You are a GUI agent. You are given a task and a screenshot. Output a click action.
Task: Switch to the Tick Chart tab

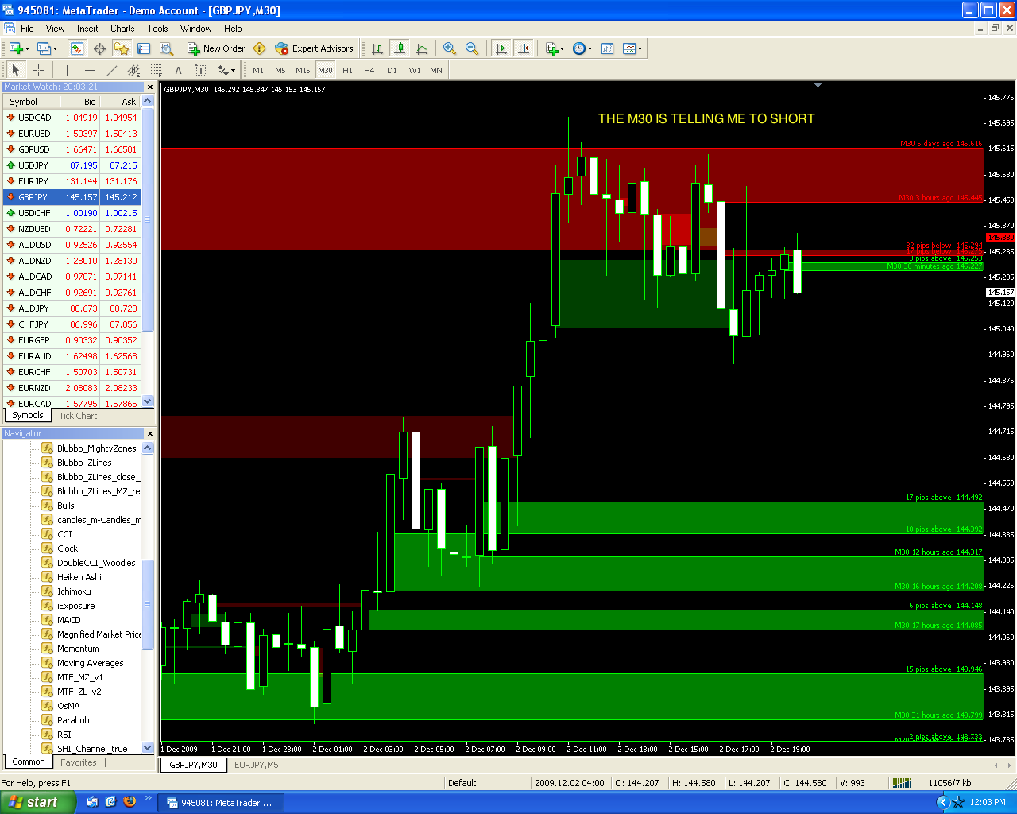78,416
